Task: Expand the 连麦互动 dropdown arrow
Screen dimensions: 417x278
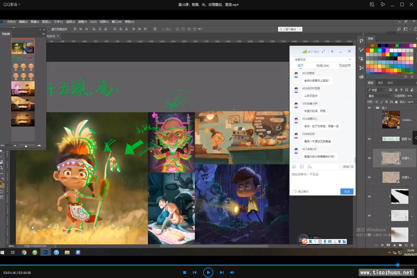Action: point(350,59)
